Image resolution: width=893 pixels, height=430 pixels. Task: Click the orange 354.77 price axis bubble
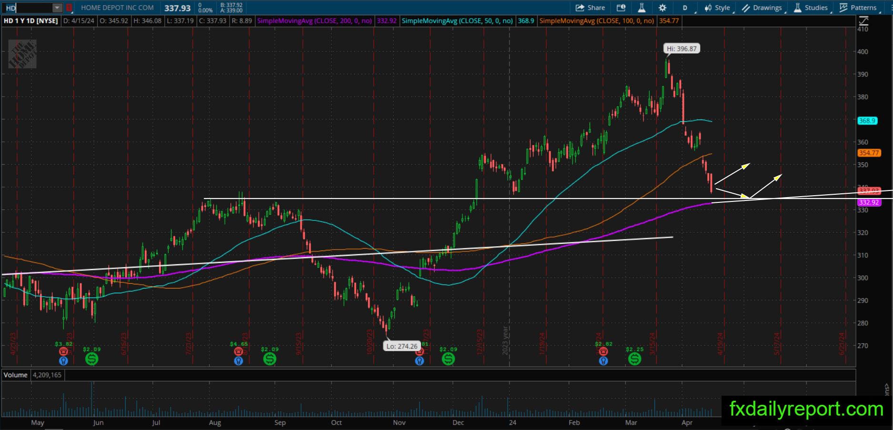869,153
